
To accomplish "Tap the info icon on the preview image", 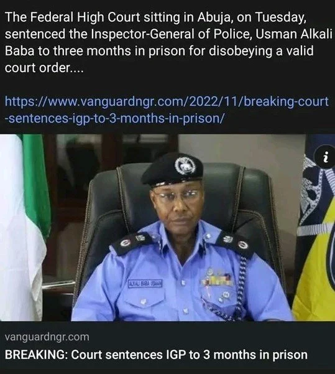I will tap(326, 157).
